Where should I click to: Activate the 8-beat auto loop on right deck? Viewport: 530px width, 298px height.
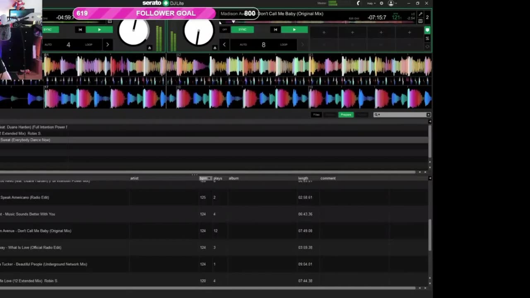263,45
